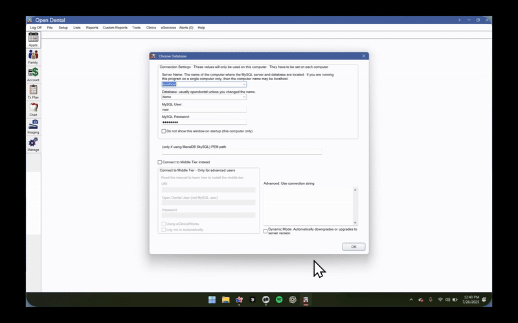This screenshot has width=518, height=323.
Task: Open the Reports menu
Action: (92, 28)
